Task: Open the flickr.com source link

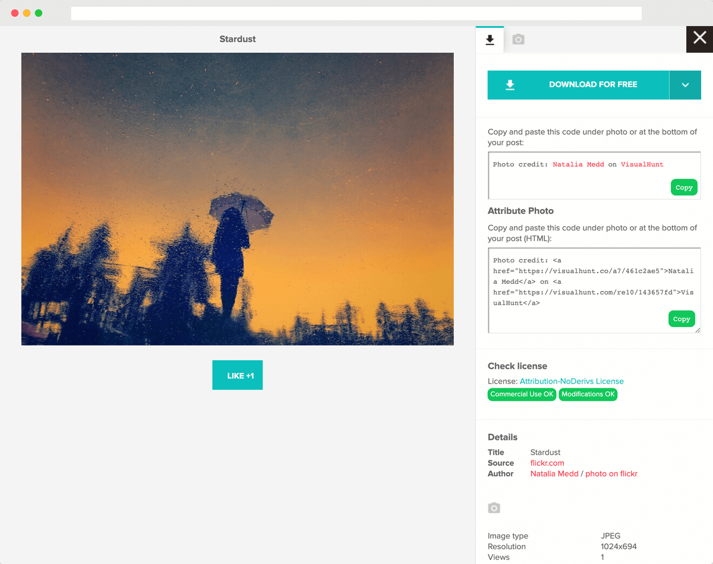Action: point(547,463)
